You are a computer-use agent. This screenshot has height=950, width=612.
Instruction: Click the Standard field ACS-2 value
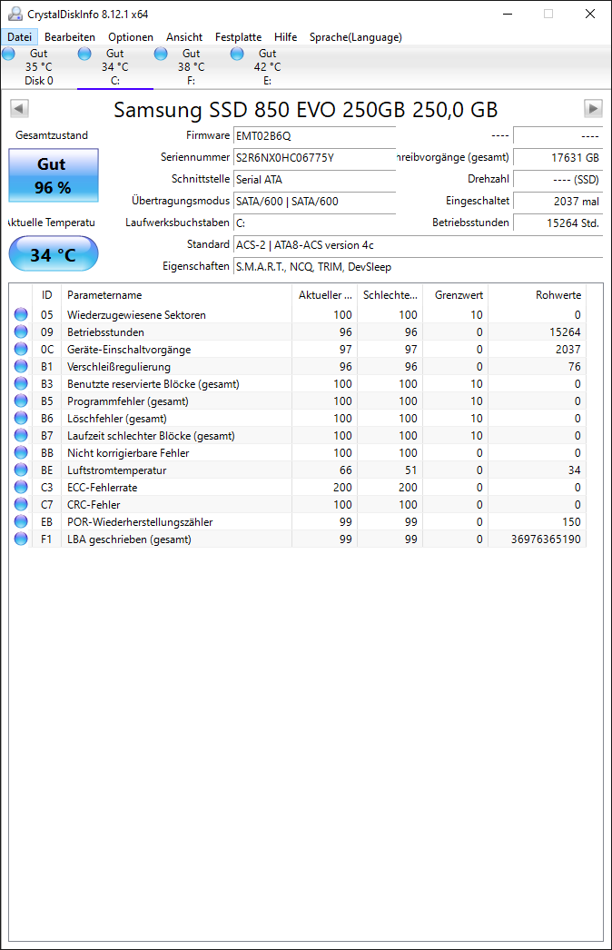pyautogui.click(x=418, y=245)
